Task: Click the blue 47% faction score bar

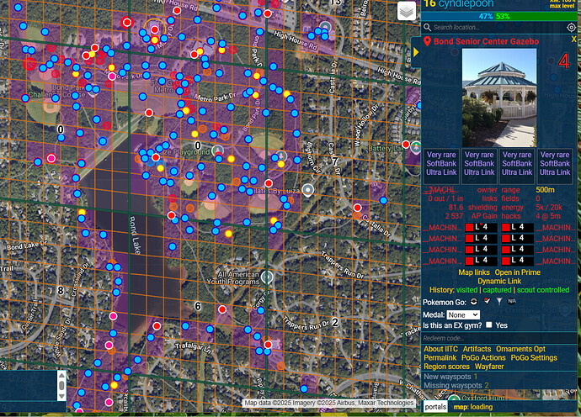Action: click(x=457, y=17)
